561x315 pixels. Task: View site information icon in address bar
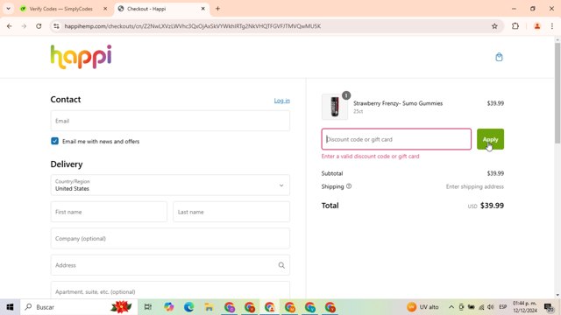(x=56, y=26)
